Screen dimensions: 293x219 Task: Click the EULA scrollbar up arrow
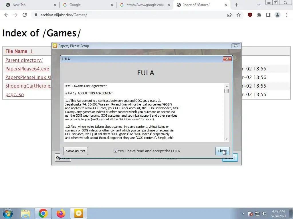pyautogui.click(x=227, y=86)
